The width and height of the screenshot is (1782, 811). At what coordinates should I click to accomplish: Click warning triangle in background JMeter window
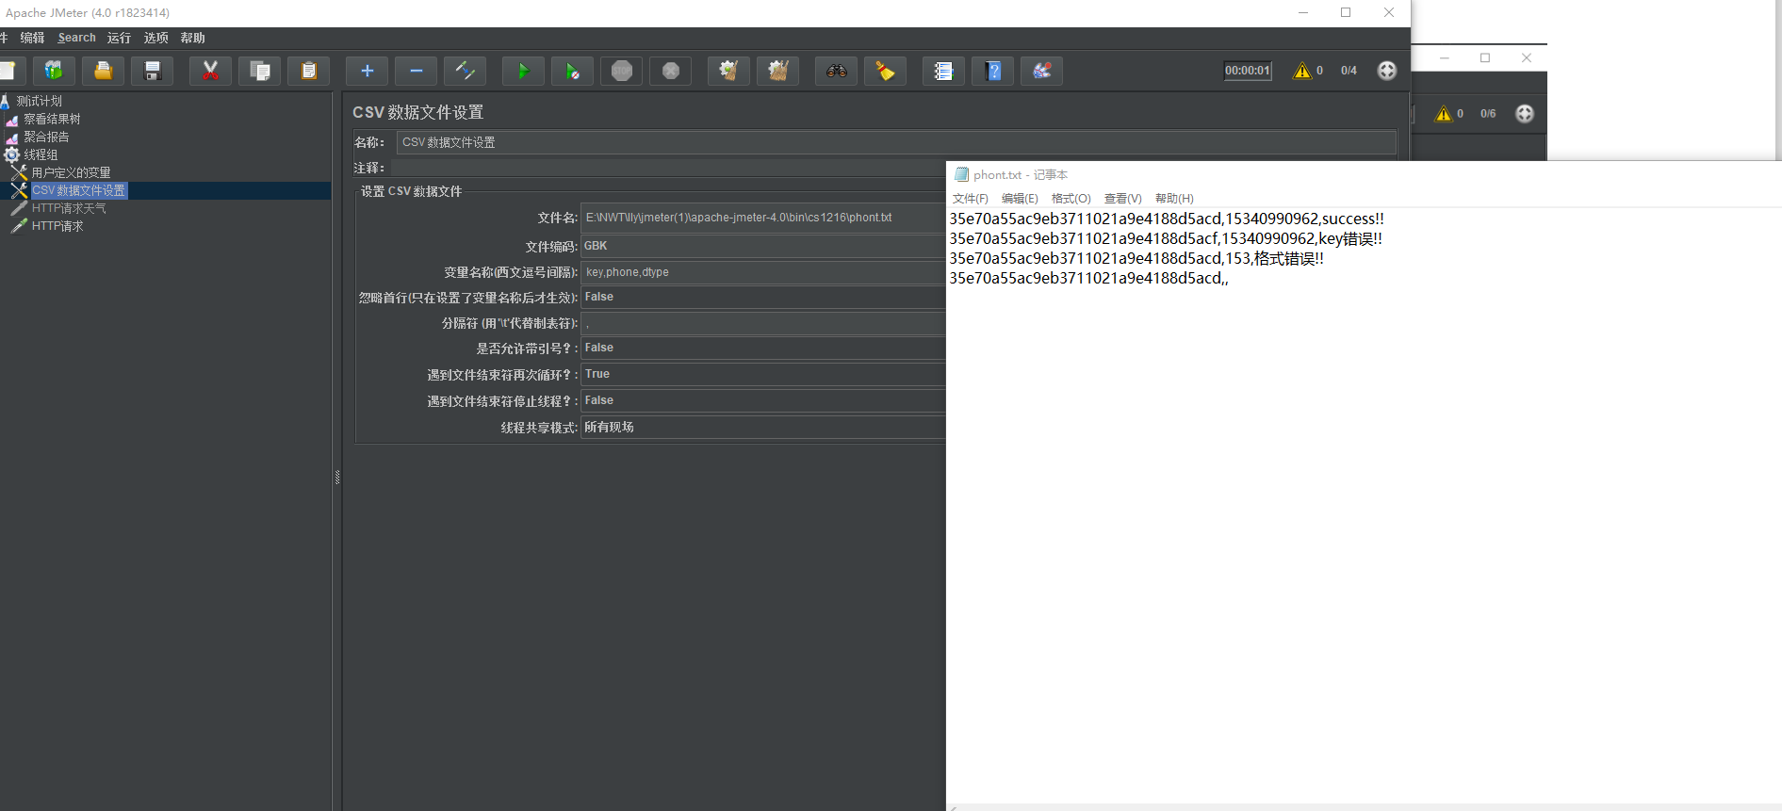[x=1444, y=114]
